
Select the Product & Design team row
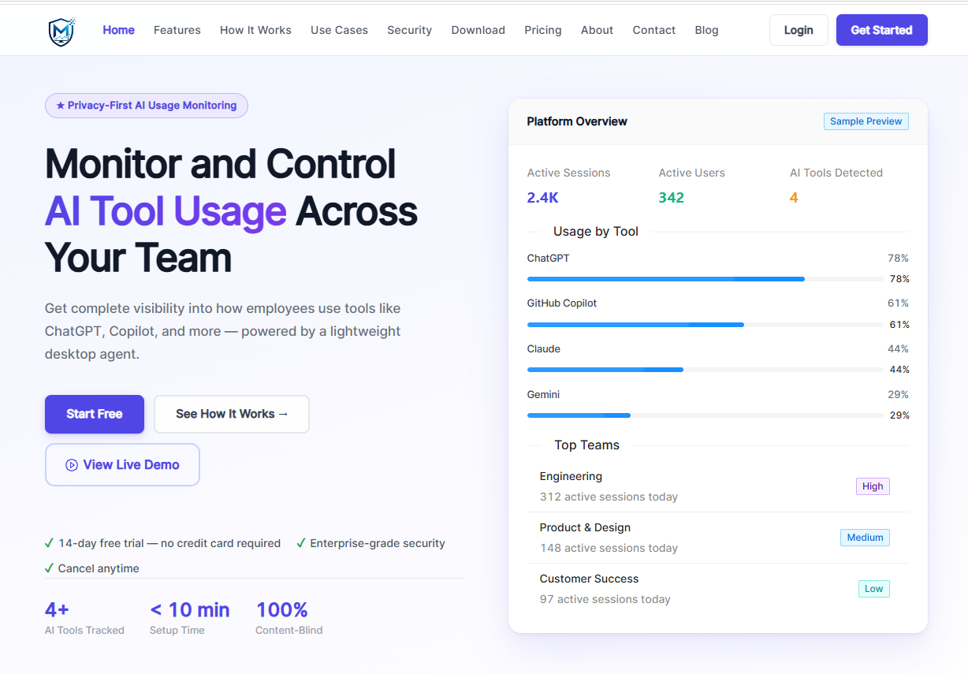coord(717,538)
